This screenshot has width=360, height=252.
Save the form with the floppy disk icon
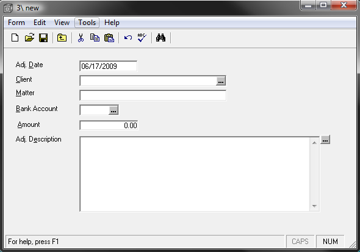(43, 38)
